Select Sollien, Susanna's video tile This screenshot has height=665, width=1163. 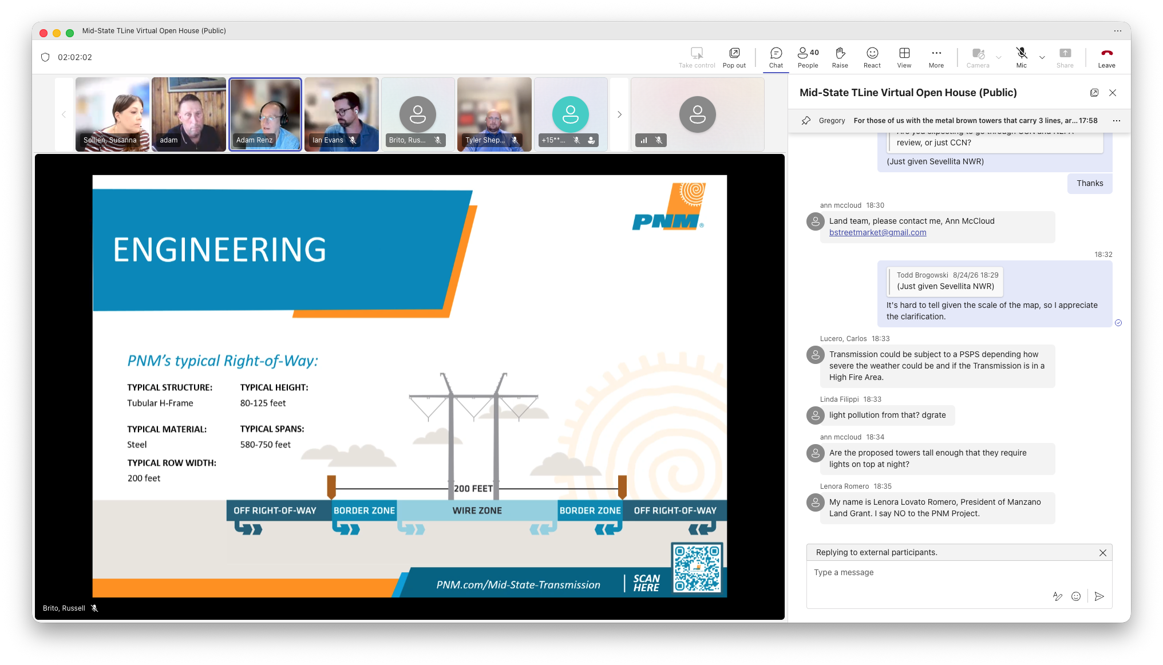point(112,114)
